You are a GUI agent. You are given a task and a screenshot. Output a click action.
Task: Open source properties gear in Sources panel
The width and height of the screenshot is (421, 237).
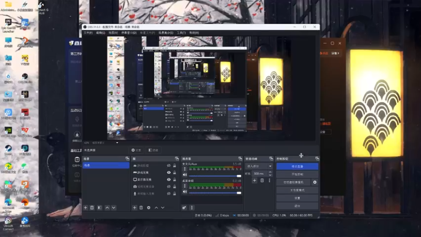(x=148, y=208)
